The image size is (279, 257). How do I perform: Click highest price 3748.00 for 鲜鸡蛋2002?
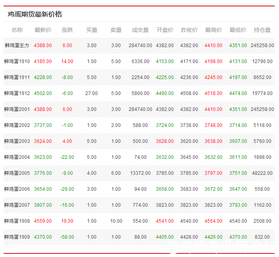pyautogui.click(x=213, y=125)
